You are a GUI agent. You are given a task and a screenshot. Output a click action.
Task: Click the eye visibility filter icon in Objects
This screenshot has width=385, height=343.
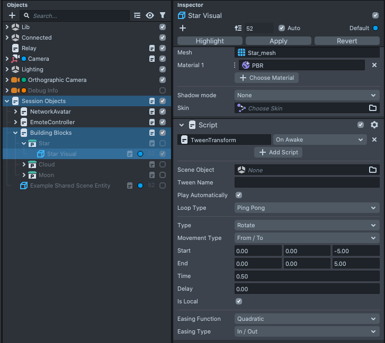tap(150, 16)
